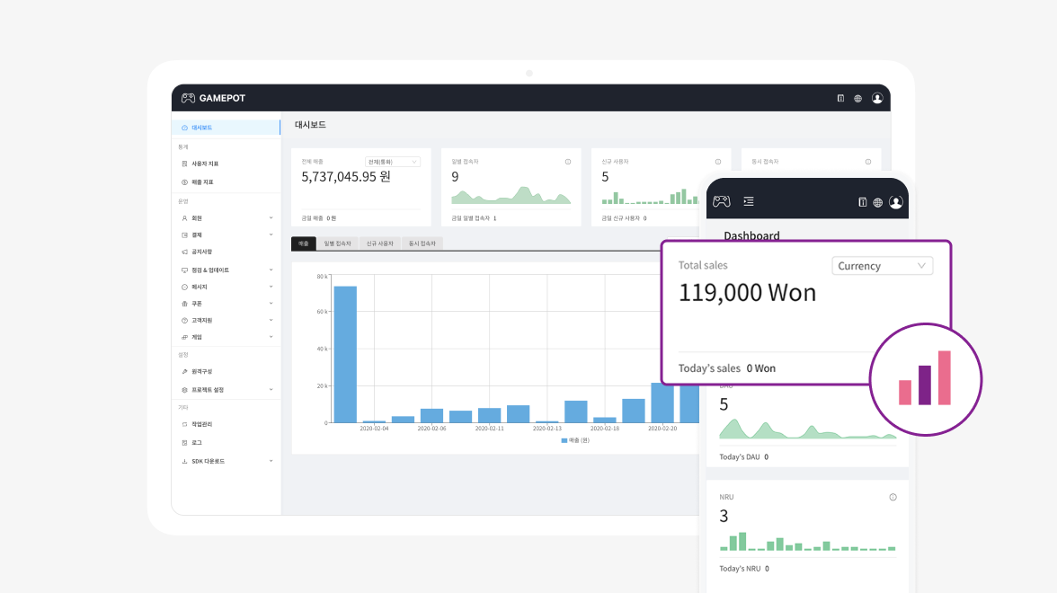Viewport: 1057px width, 593px height.
Task: Open the user profile icon in desktop header
Action: tap(877, 99)
